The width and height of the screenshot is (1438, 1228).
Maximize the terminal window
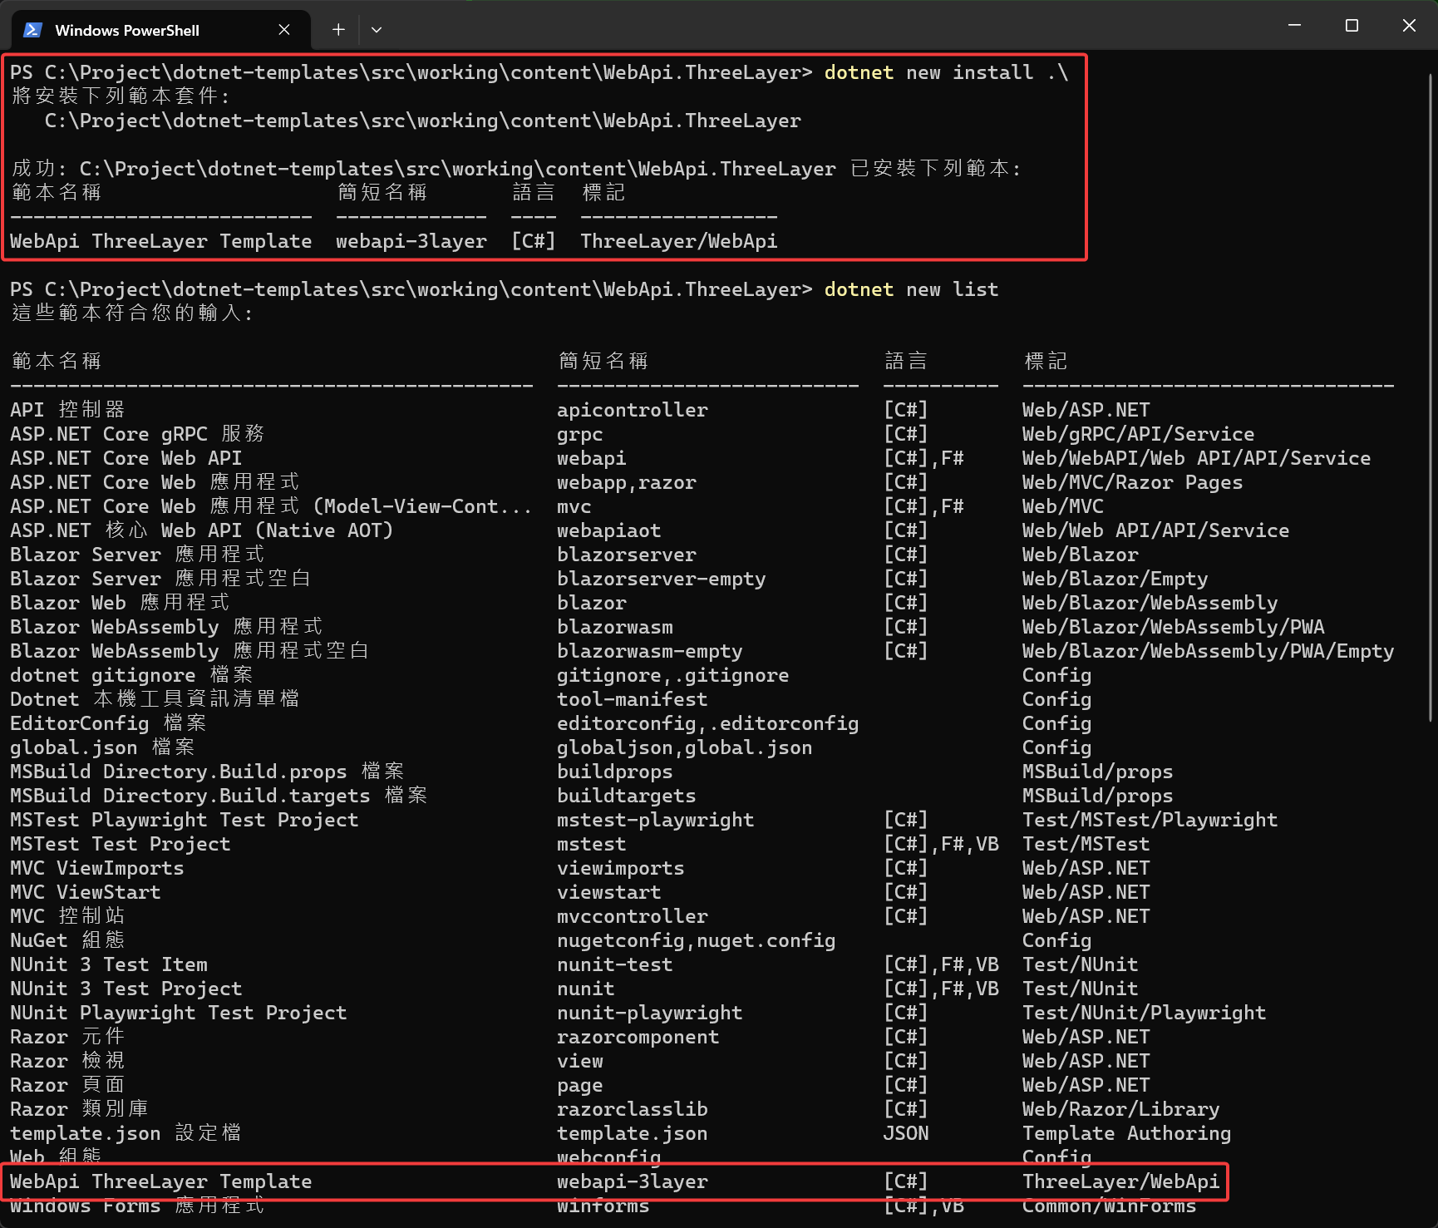click(x=1352, y=26)
